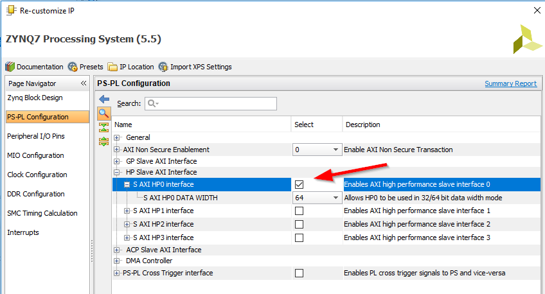Enable the S AXI HP1 interface checkbox
Viewport: 545px width, 294px height.
[x=299, y=211]
